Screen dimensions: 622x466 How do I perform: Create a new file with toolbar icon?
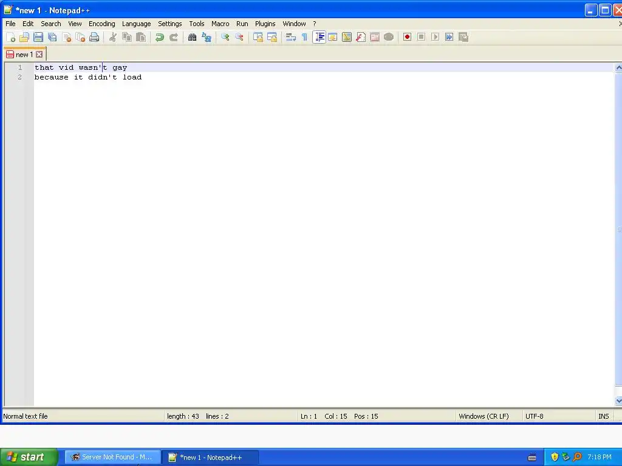coord(11,37)
